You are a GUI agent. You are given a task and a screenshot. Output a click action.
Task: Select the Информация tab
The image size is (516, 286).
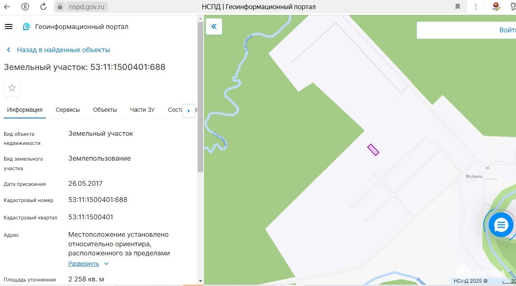click(25, 110)
